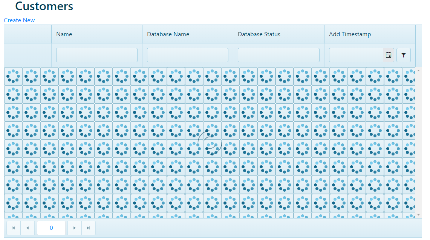Go to the last page
430x240 pixels.
coord(88,228)
